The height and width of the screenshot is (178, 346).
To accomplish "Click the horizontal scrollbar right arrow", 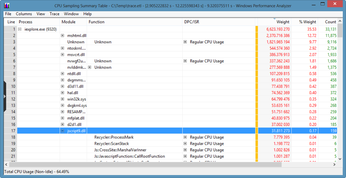I will point(335,165).
